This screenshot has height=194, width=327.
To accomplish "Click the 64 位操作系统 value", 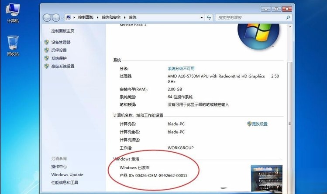I will click(180, 97).
